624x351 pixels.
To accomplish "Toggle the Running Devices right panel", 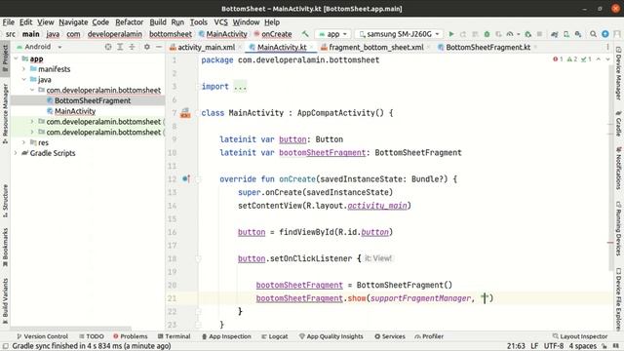I will pos(618,228).
